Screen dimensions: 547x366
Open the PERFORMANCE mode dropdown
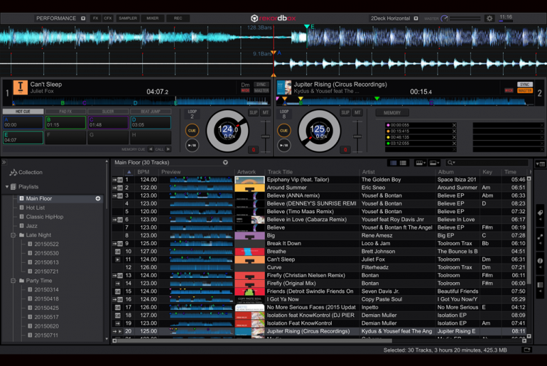[83, 18]
